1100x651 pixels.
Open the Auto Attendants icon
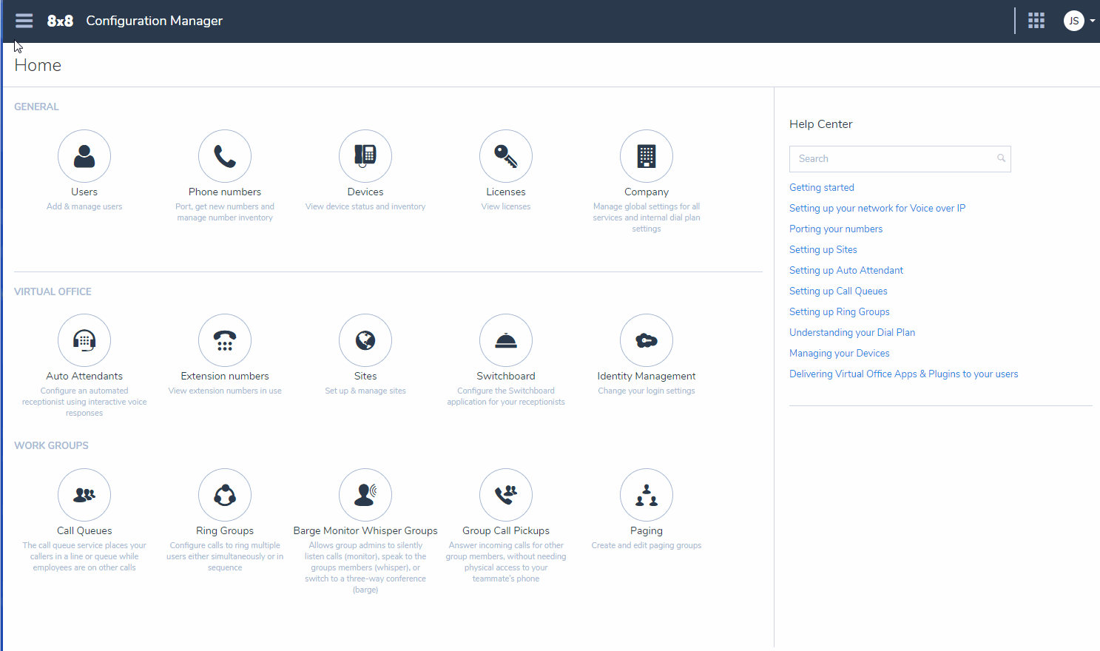point(84,340)
